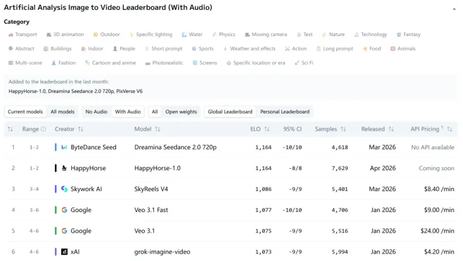
Task: Open grok-imagine-video model entry
Action: coord(162,252)
